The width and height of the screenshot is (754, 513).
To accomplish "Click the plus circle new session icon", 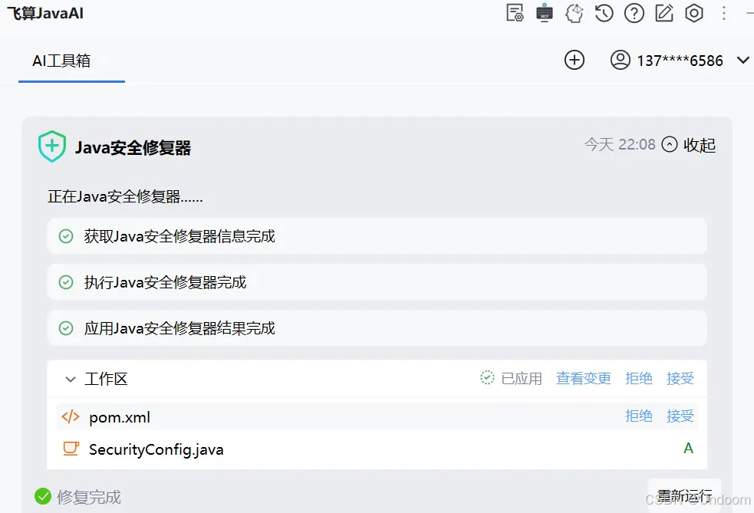I will tap(575, 60).
